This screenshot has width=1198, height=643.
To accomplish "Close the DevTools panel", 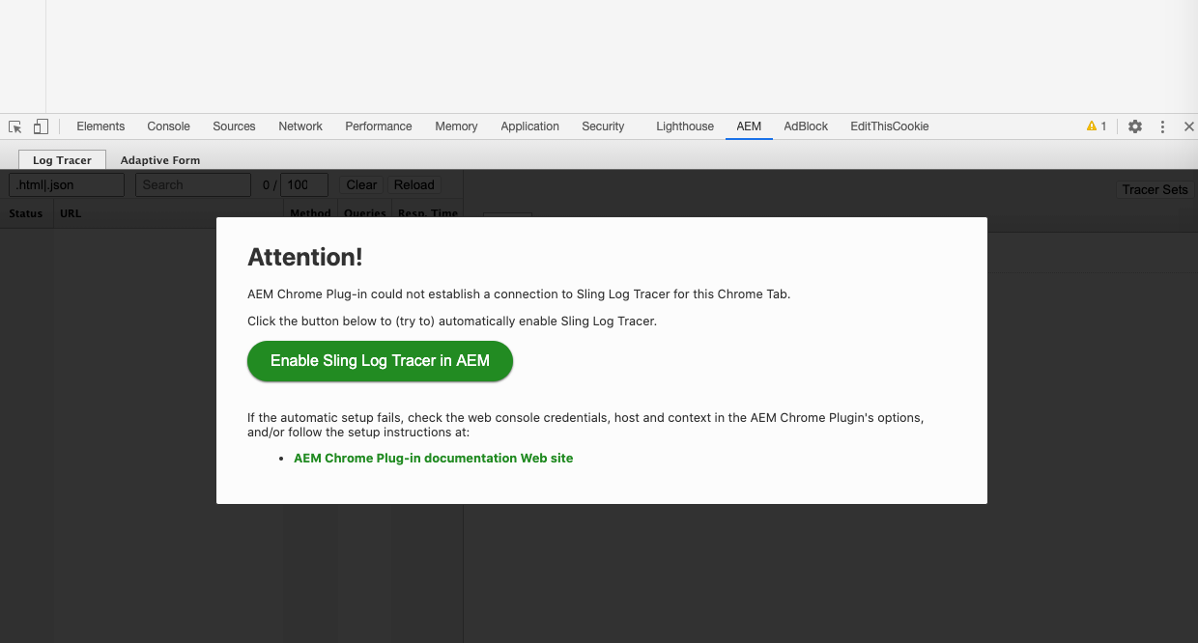I will pos(1189,126).
